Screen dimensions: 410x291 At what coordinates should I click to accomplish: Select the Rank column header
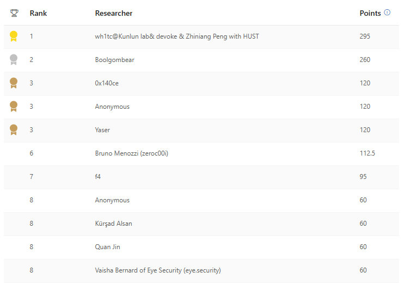click(x=38, y=13)
